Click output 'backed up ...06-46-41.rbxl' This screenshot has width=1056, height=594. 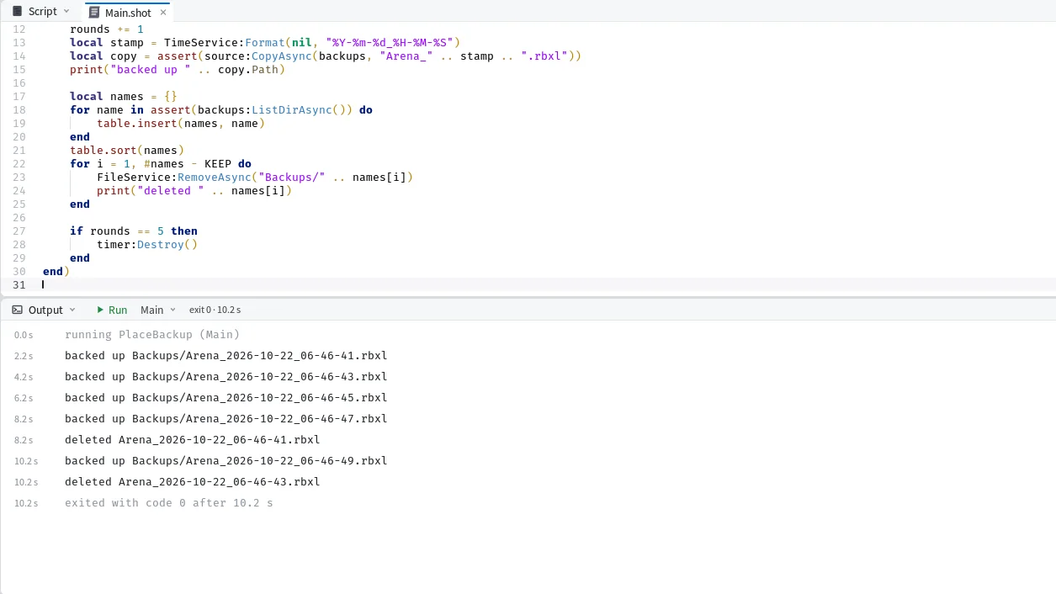[x=226, y=356]
